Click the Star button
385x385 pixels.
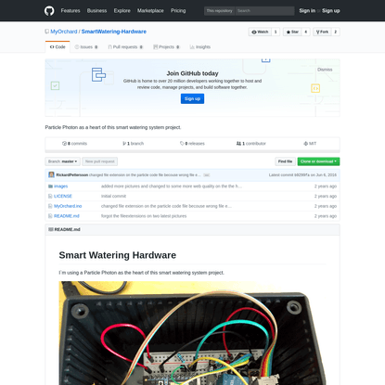(x=292, y=32)
